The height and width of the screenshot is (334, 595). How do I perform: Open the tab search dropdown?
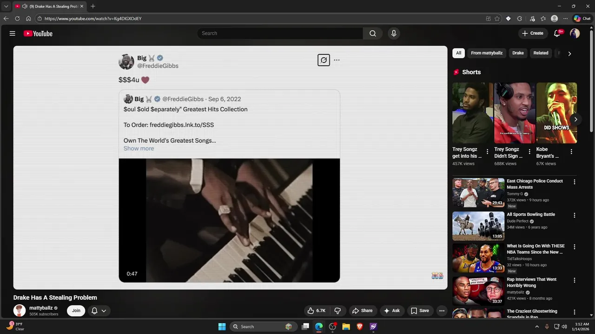click(6, 6)
